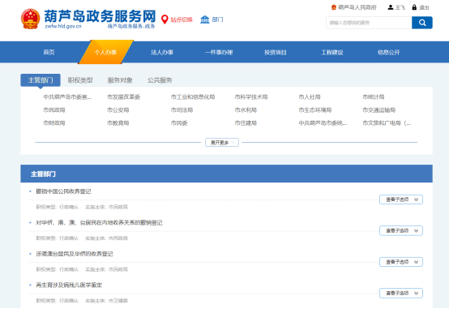Click the national emblem logo
Image resolution: width=449 pixels, height=309 pixels.
(30, 19)
